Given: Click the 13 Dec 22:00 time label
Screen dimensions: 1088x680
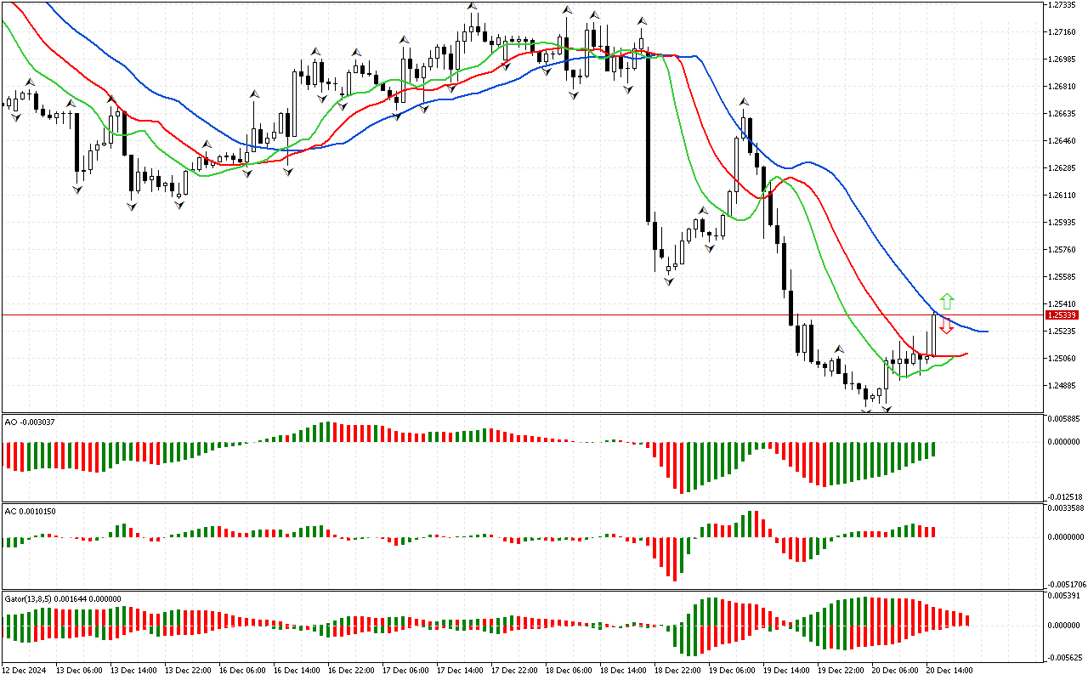Looking at the screenshot, I should 189,671.
